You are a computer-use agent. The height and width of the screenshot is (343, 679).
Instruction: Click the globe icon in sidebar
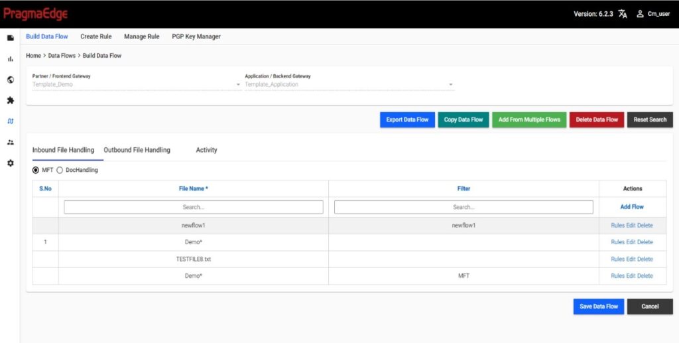coord(10,80)
